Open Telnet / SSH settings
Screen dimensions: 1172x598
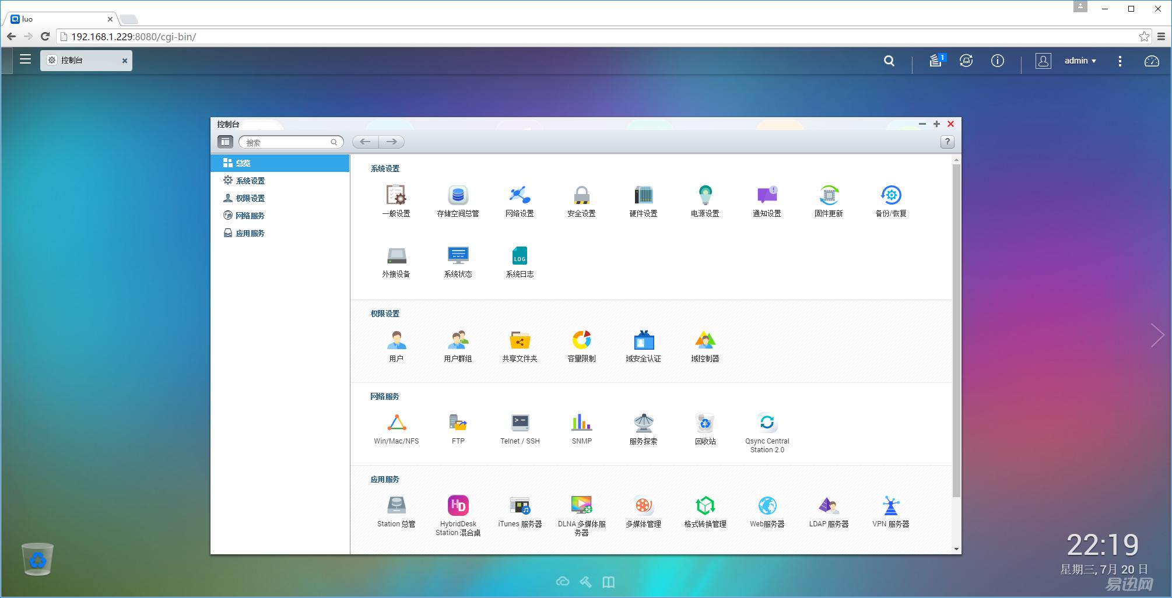(520, 429)
